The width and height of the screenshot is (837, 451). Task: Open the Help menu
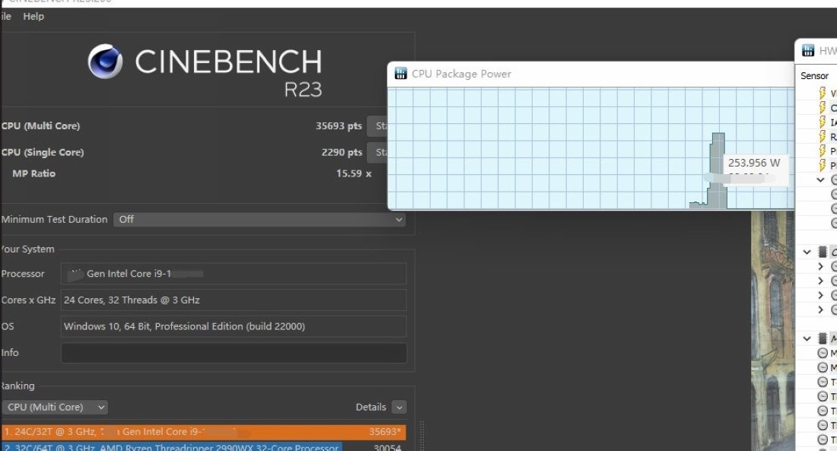[x=33, y=16]
